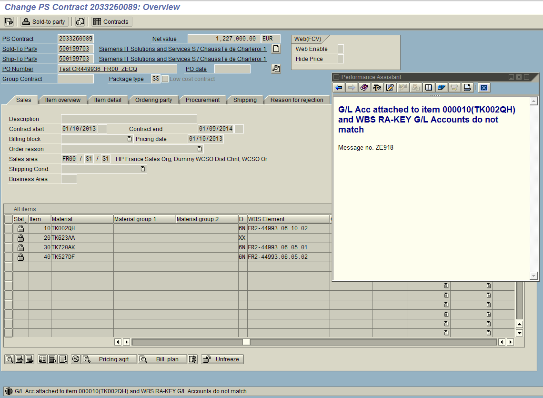Select row marker for item TK002QH
The image size is (543, 398).
coord(8,228)
